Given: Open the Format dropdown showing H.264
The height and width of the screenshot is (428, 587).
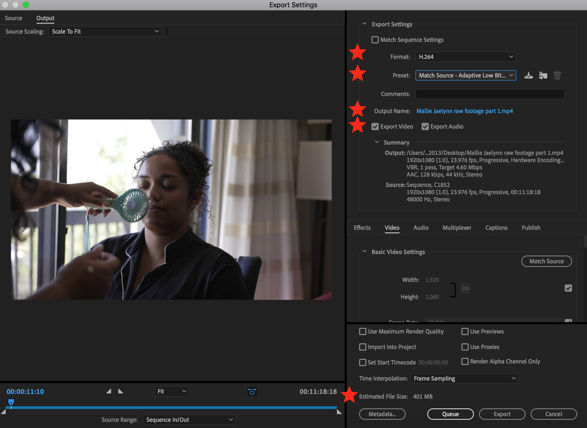Looking at the screenshot, I should point(465,57).
